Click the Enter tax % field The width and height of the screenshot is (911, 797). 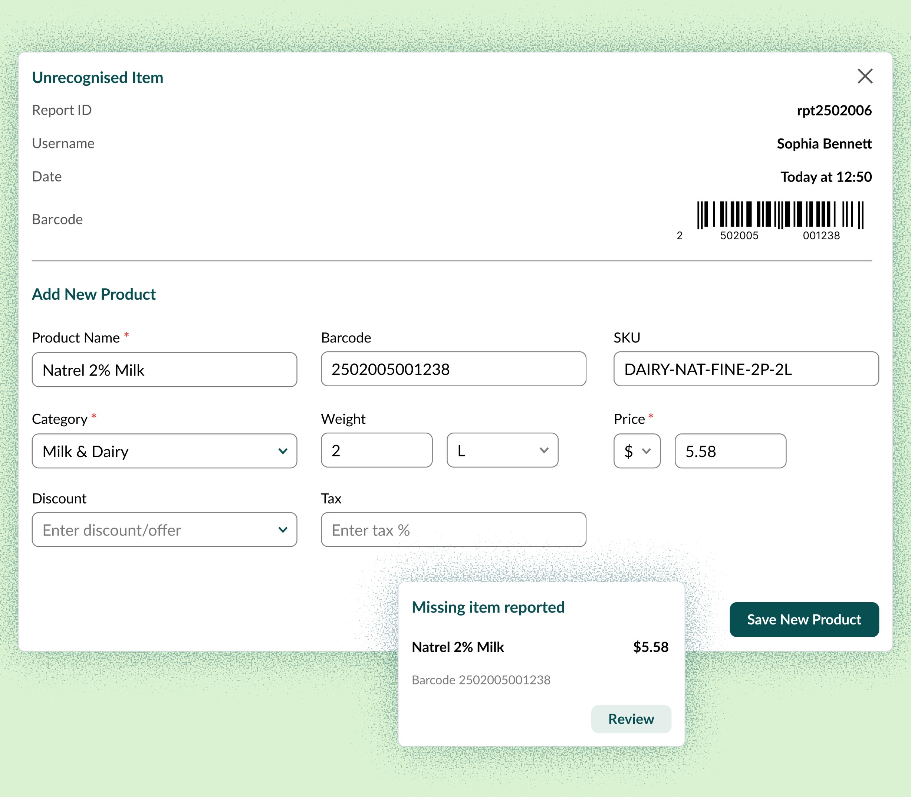[453, 530]
